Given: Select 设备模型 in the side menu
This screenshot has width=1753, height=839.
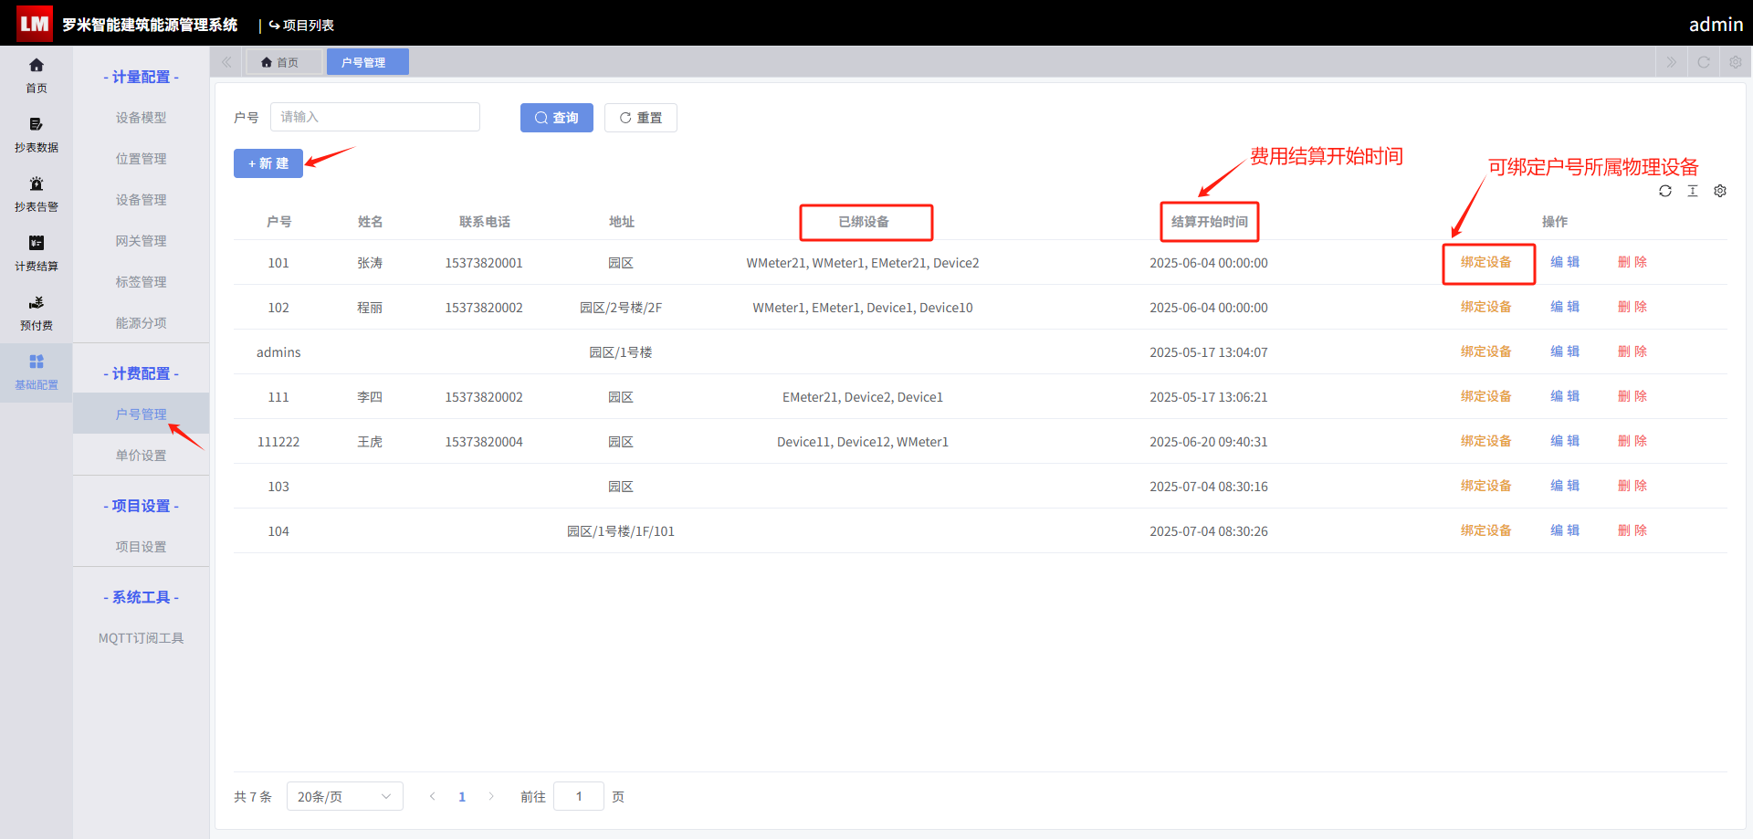Looking at the screenshot, I should (x=141, y=117).
